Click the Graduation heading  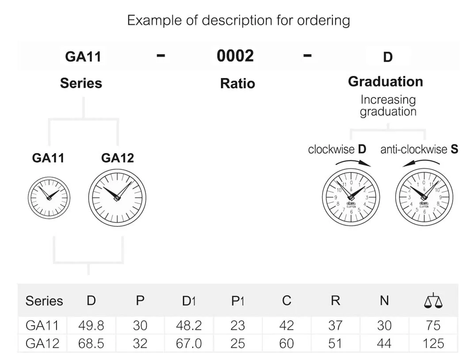[x=385, y=82]
